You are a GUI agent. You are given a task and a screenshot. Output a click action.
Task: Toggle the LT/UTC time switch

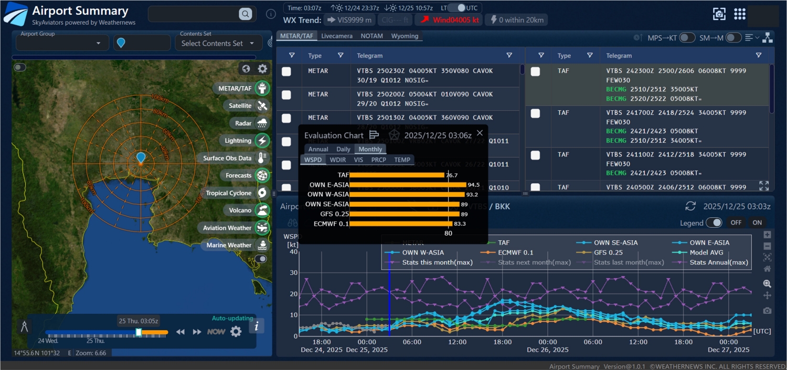[460, 8]
